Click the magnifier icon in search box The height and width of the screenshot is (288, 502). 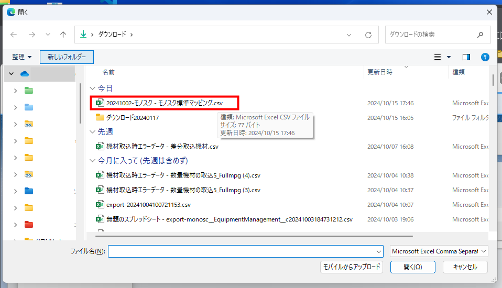[480, 35]
